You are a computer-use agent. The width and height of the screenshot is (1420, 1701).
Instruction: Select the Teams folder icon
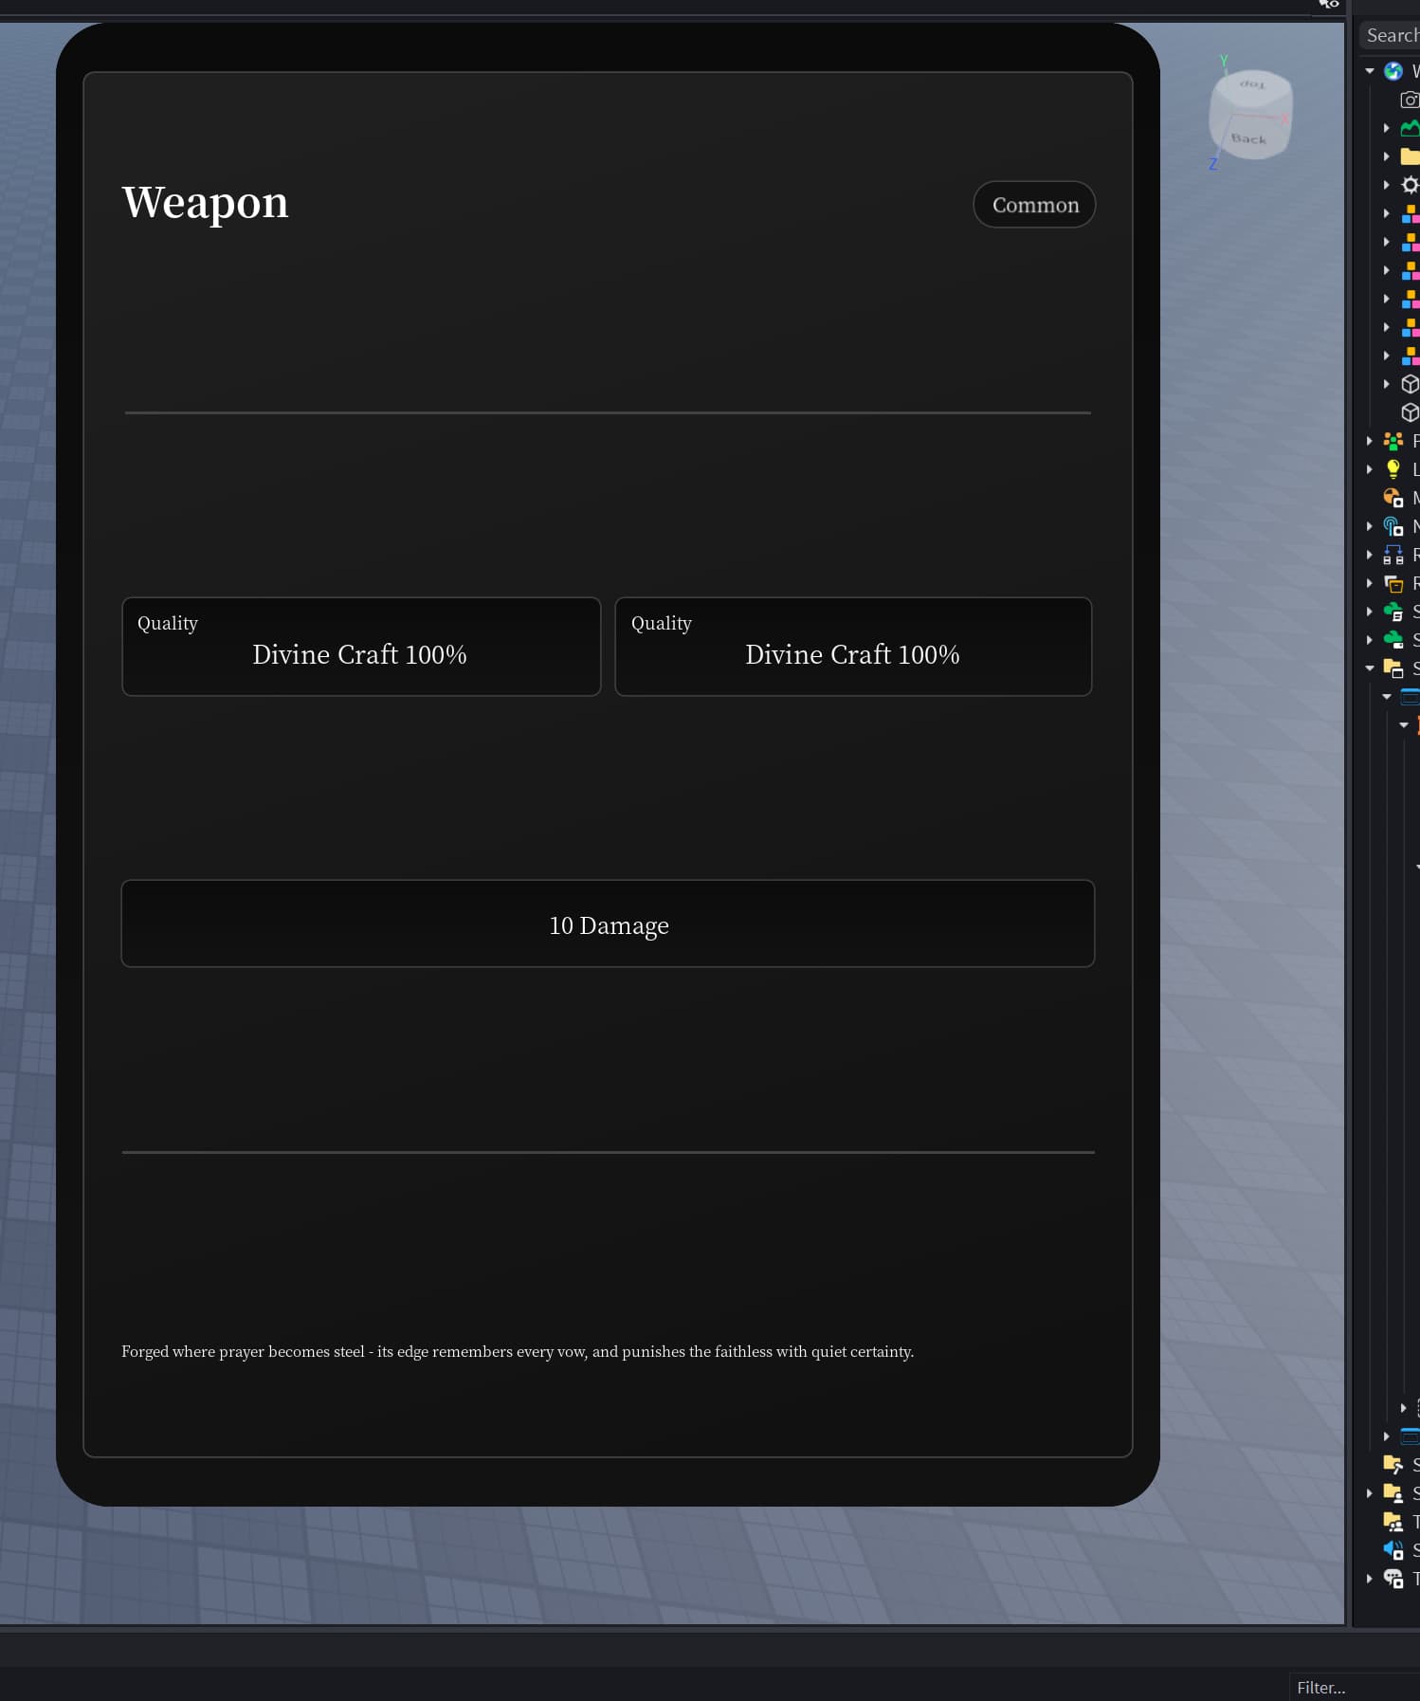(x=1393, y=1522)
